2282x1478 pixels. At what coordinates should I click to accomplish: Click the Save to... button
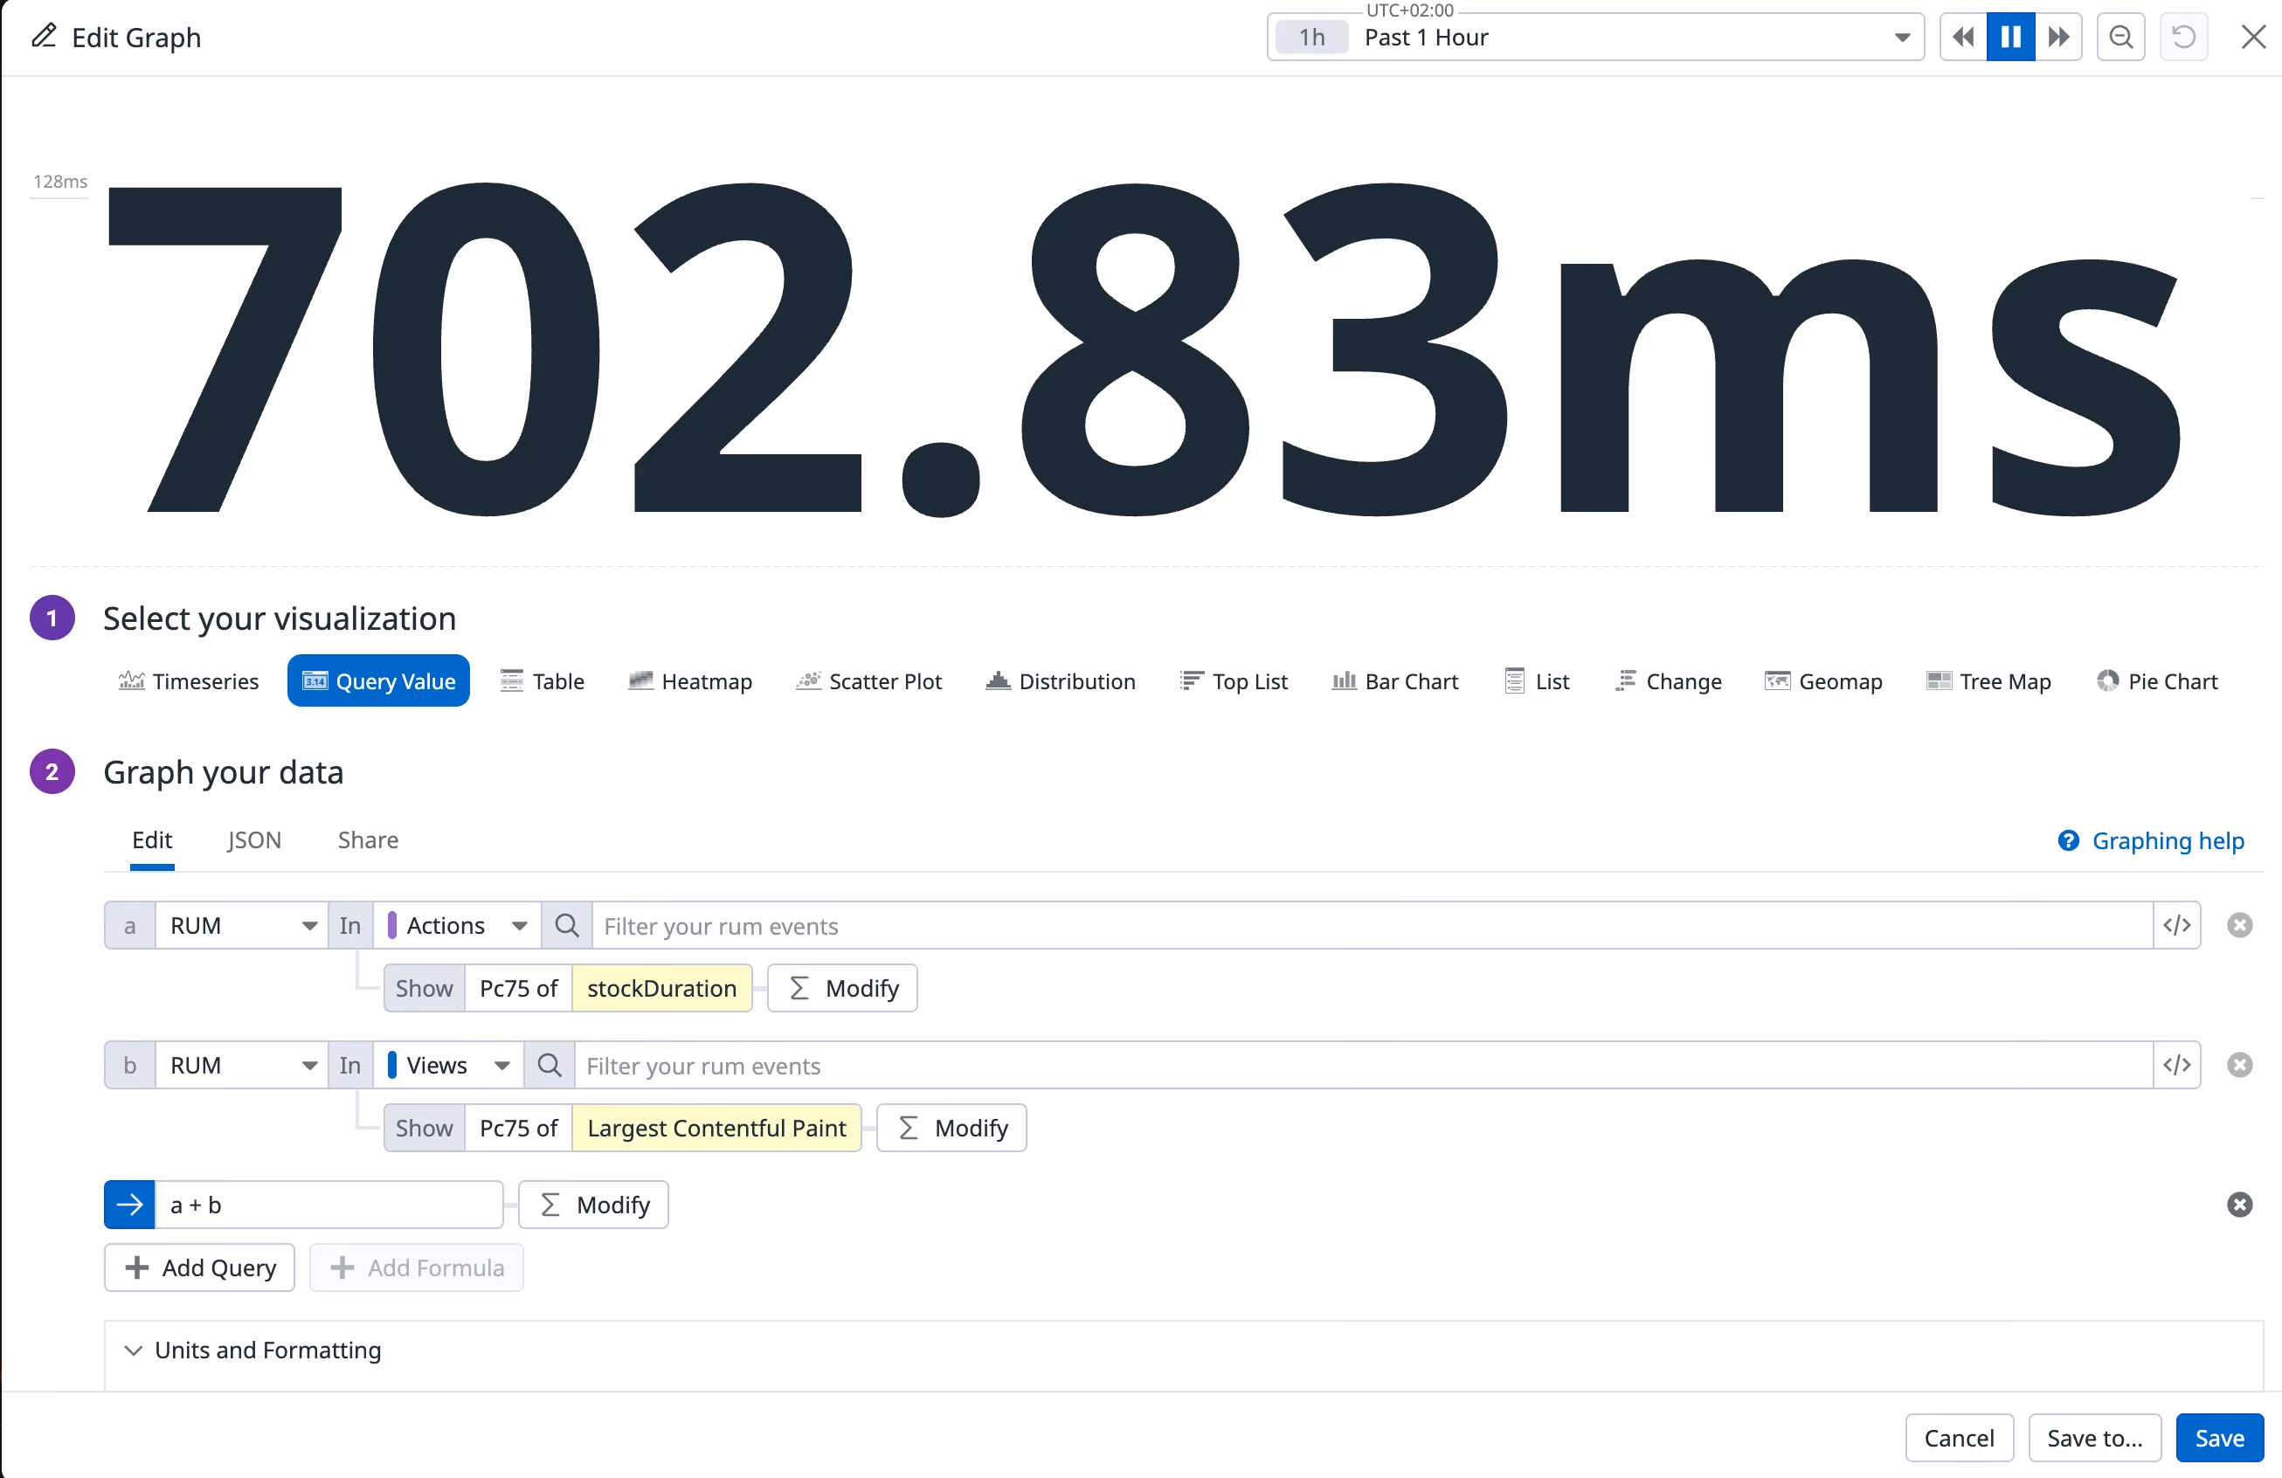point(2094,1438)
